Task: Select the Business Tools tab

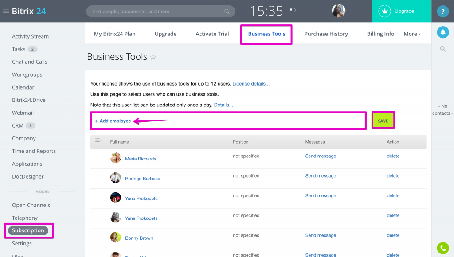Action: (x=266, y=34)
